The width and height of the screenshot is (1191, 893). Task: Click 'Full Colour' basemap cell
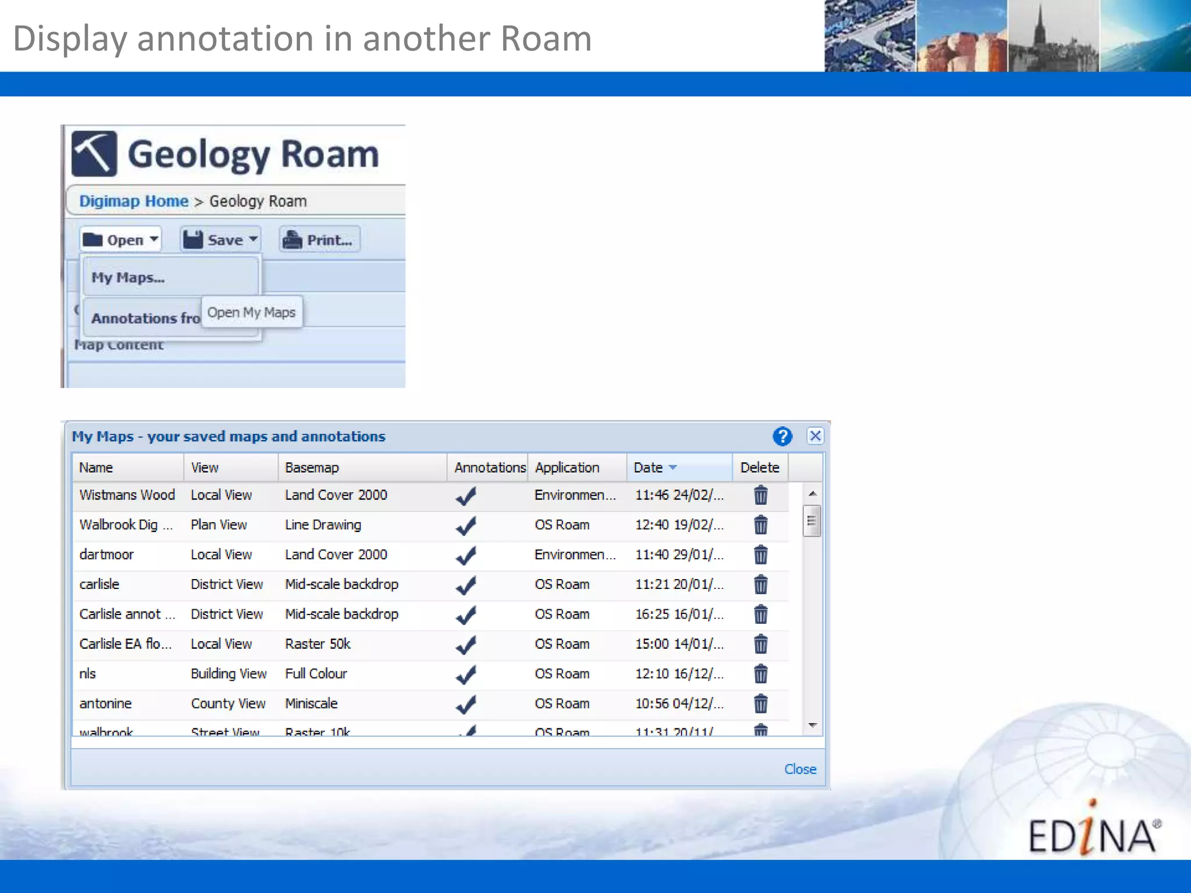316,674
